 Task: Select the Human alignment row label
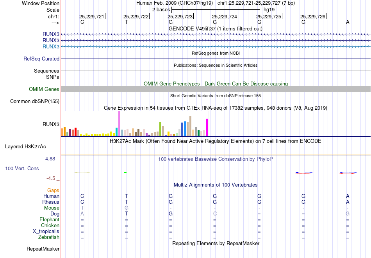(51, 196)
